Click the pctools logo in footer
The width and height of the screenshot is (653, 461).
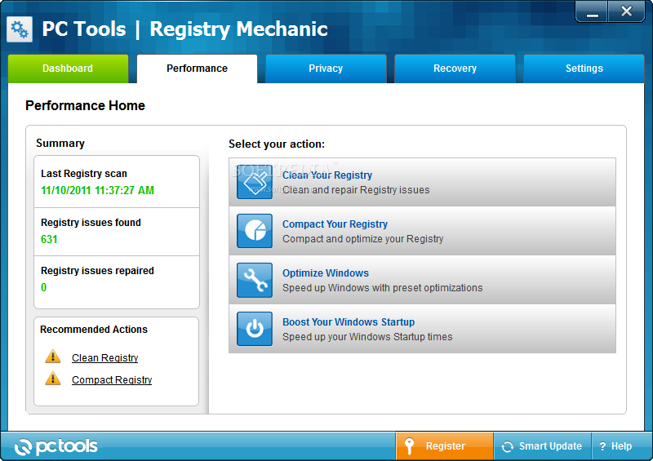(x=56, y=446)
